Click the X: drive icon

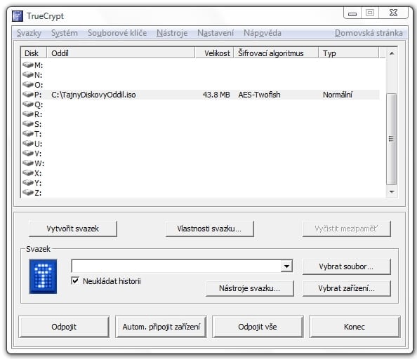coord(27,172)
